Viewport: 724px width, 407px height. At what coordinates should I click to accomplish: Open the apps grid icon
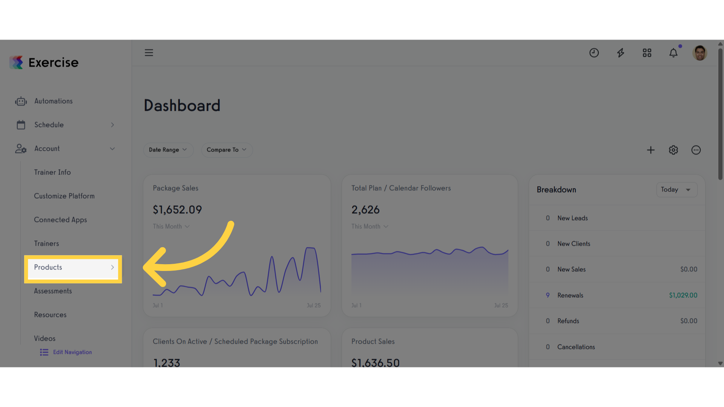click(647, 53)
